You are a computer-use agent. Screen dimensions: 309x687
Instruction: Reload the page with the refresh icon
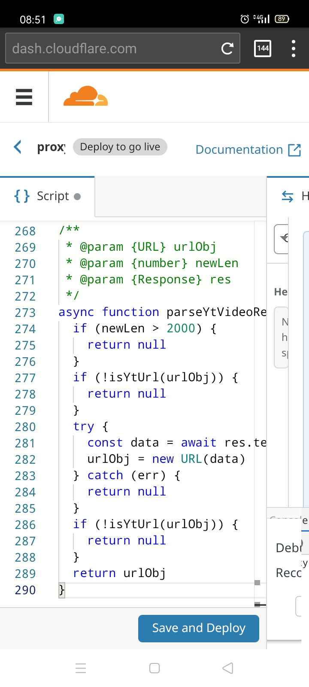tap(227, 49)
